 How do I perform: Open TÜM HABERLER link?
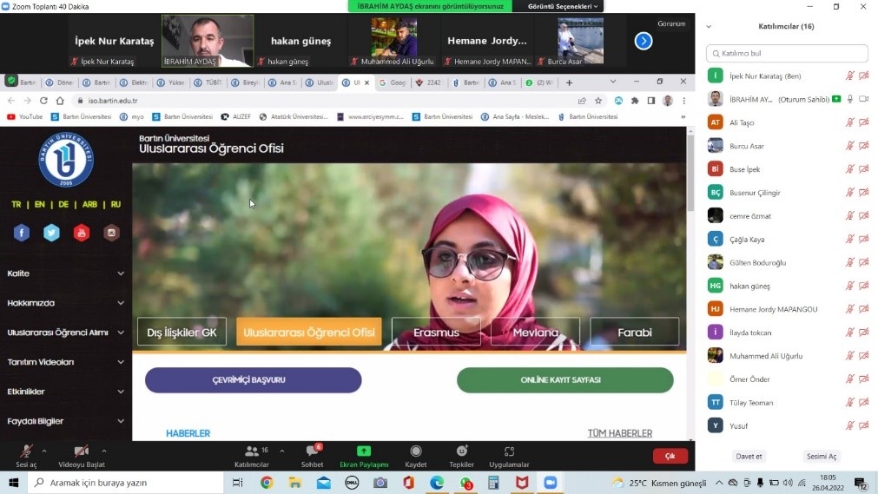pos(620,433)
